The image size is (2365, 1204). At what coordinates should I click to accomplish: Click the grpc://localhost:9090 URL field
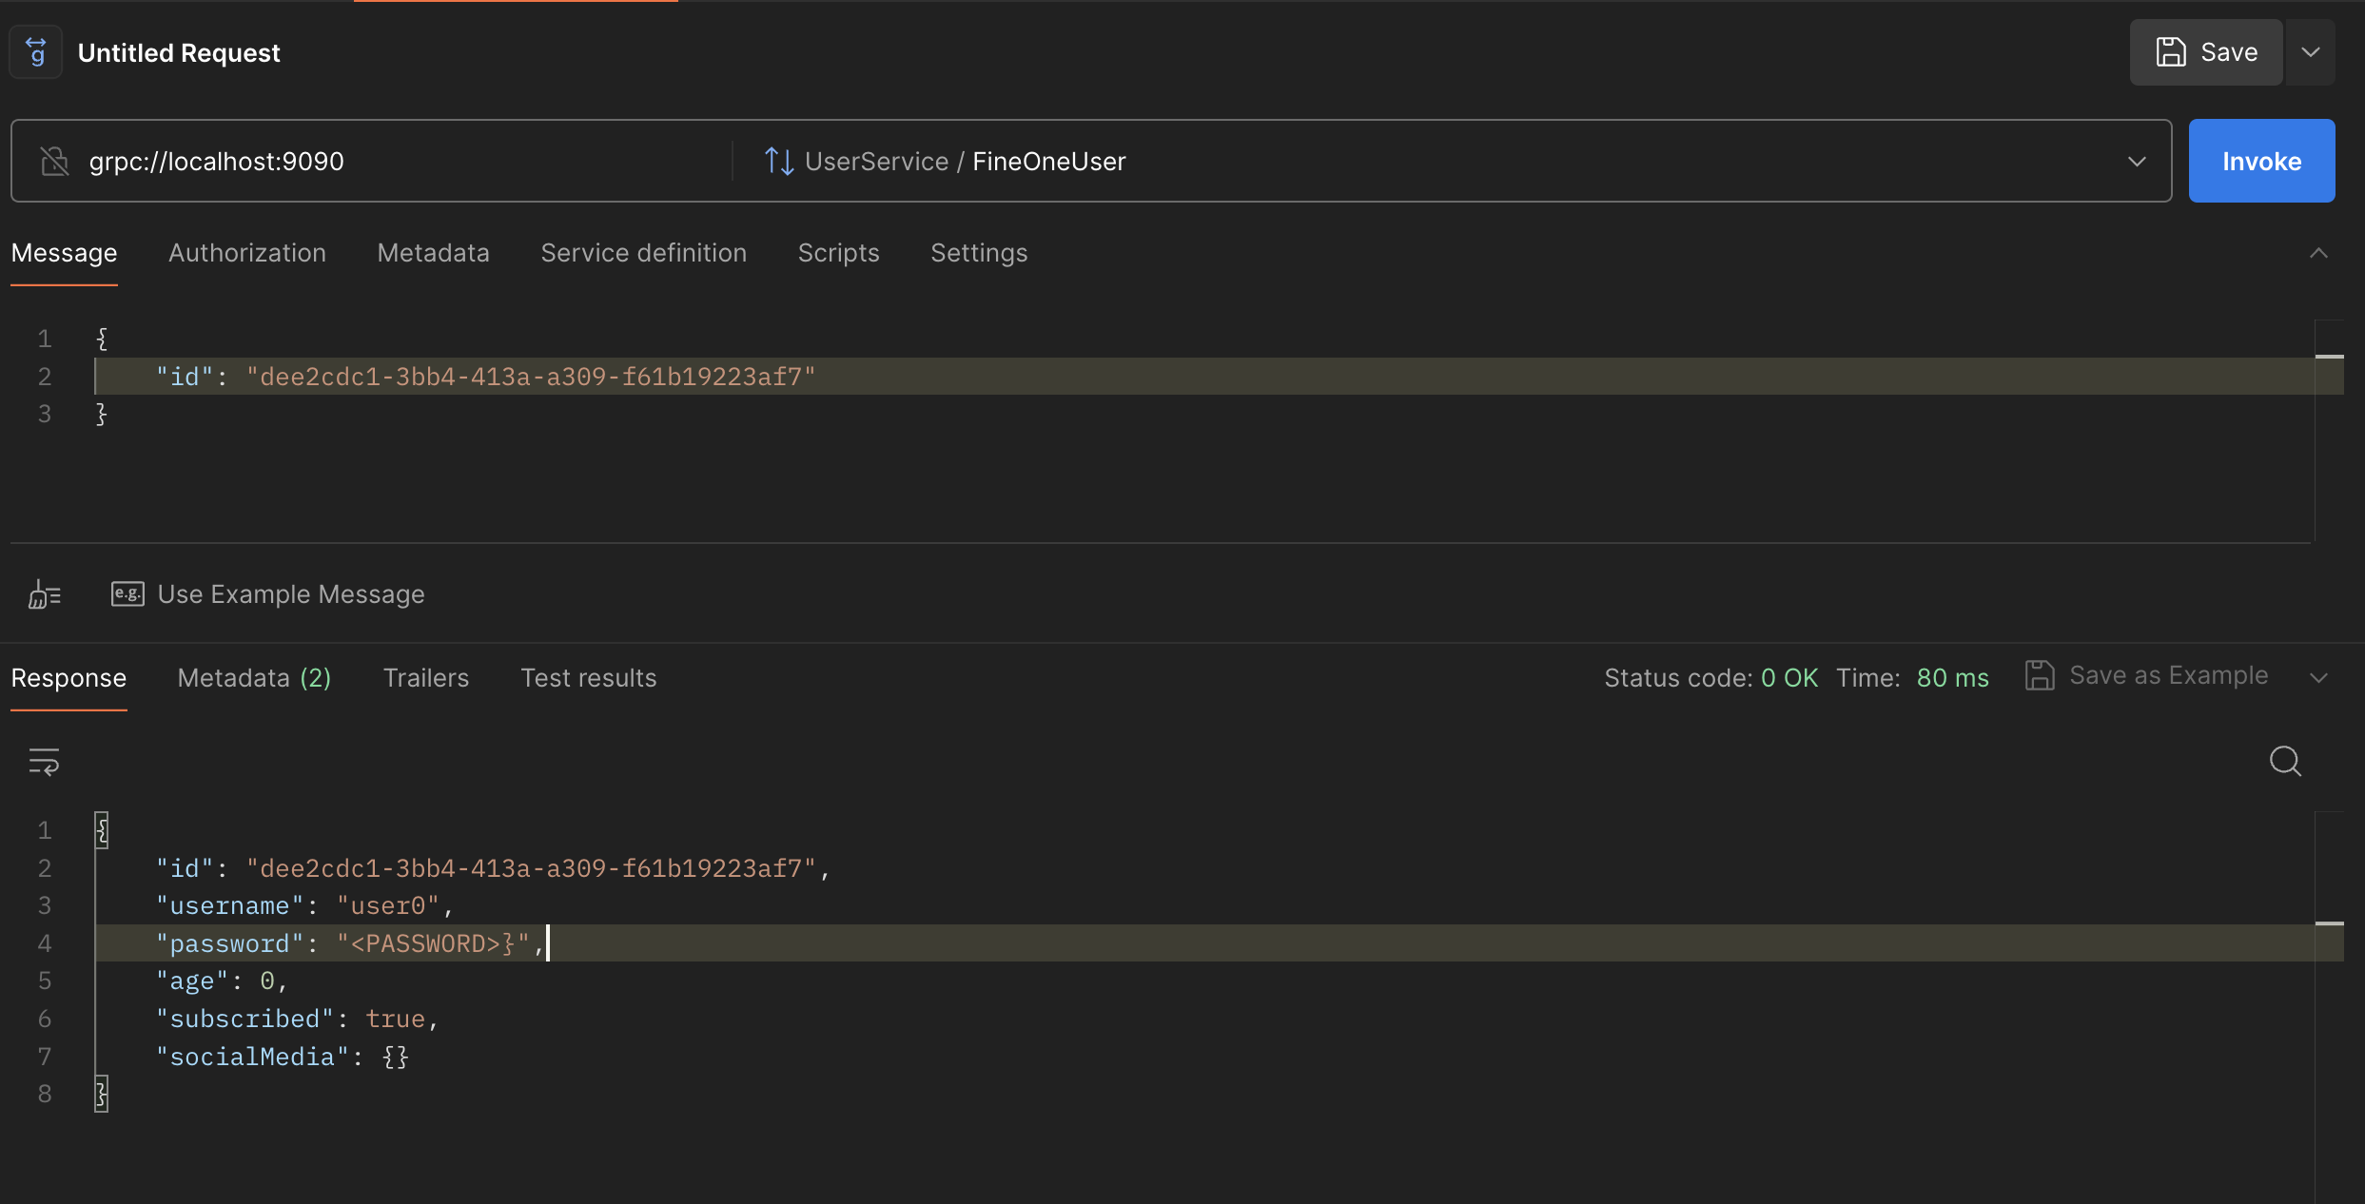tap(381, 162)
